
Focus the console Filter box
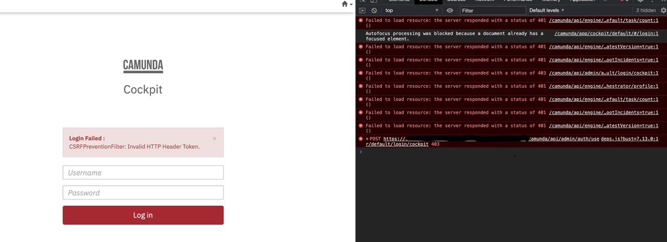tap(493, 10)
